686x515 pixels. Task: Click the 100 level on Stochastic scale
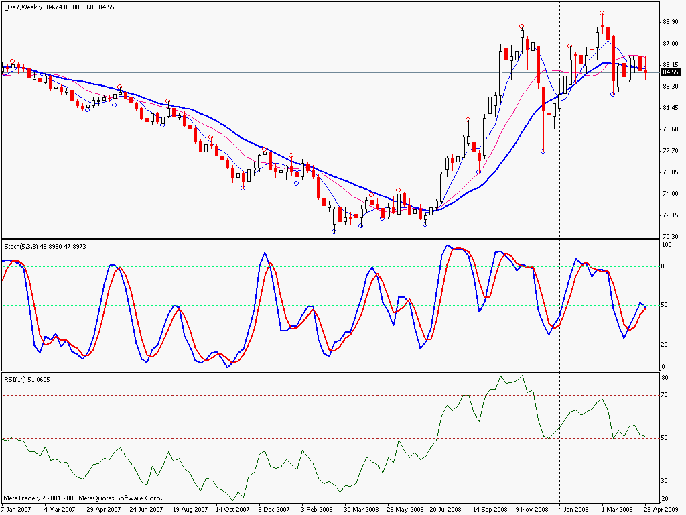tap(667, 245)
